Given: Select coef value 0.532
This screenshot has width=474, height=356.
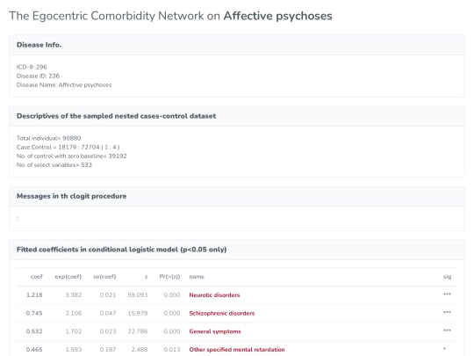Looking at the screenshot, I should tap(34, 331).
